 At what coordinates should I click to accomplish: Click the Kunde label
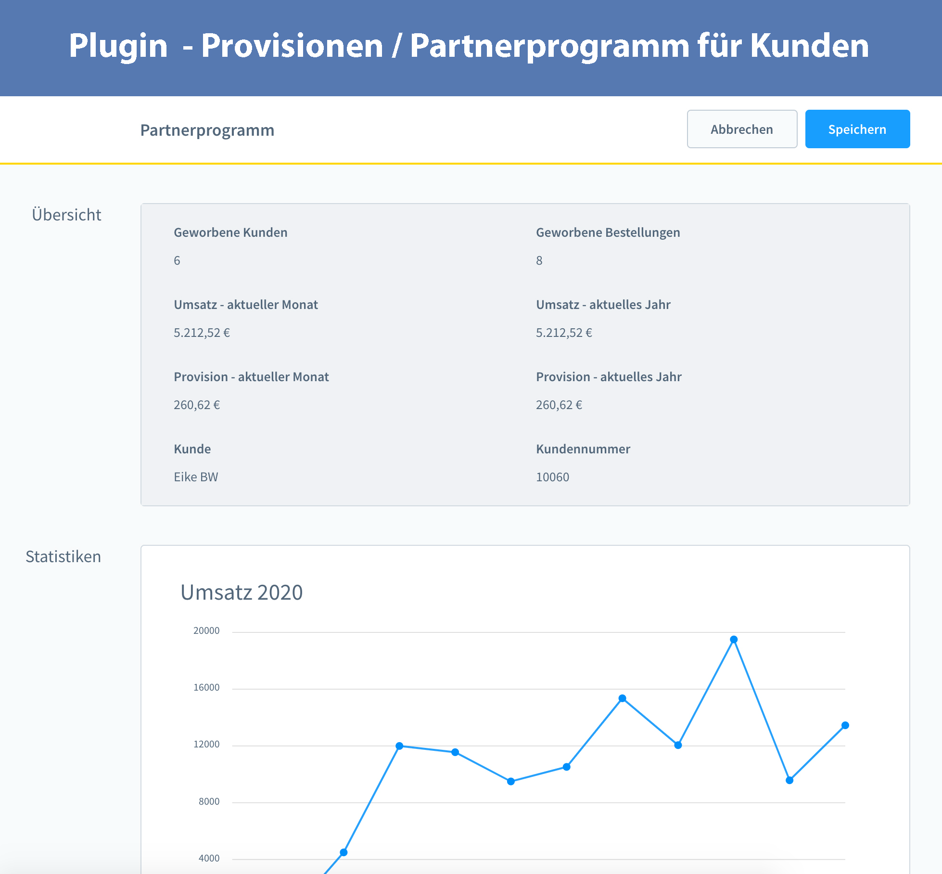(192, 449)
